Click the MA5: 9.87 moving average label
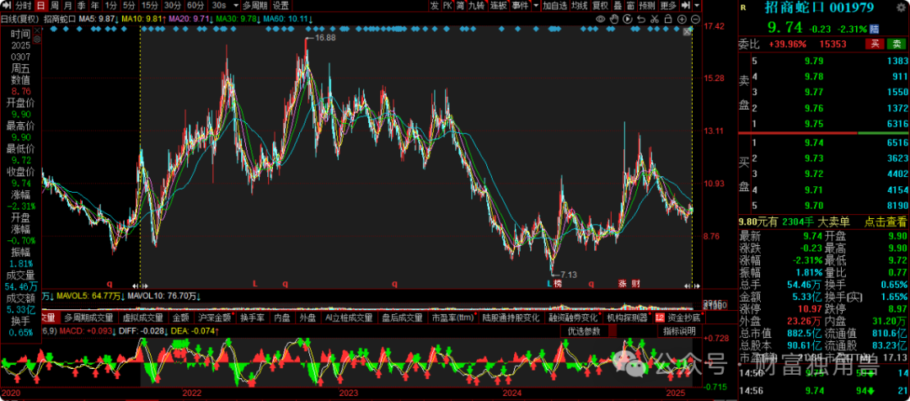Image resolution: width=910 pixels, height=401 pixels. (99, 19)
